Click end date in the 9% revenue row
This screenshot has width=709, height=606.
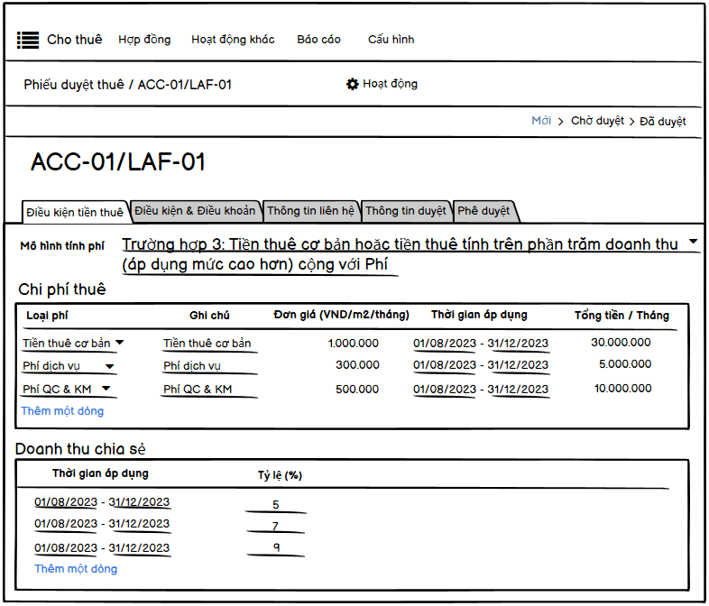pyautogui.click(x=139, y=548)
